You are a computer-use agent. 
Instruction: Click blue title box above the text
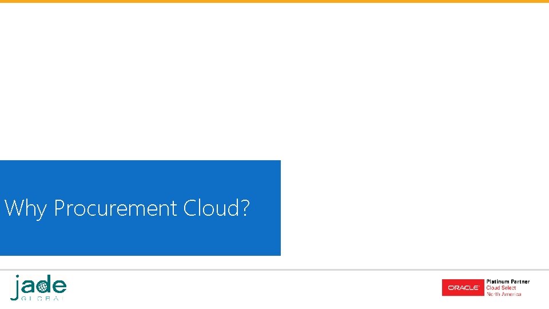[140, 178]
